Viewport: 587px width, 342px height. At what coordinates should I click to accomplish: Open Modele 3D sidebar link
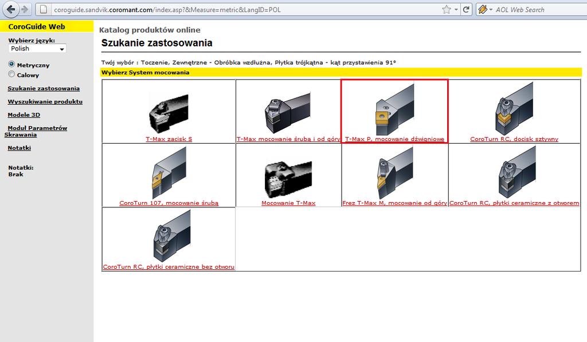tap(24, 115)
